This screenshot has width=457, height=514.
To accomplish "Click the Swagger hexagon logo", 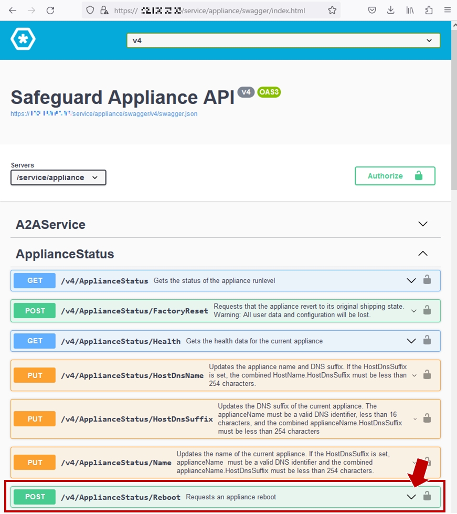I will (x=23, y=39).
